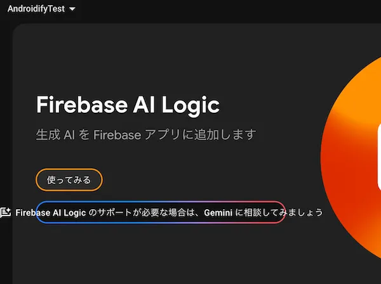381x284 pixels.
Task: Expand the arrow beside AndroidifyTest
Action: [72, 10]
